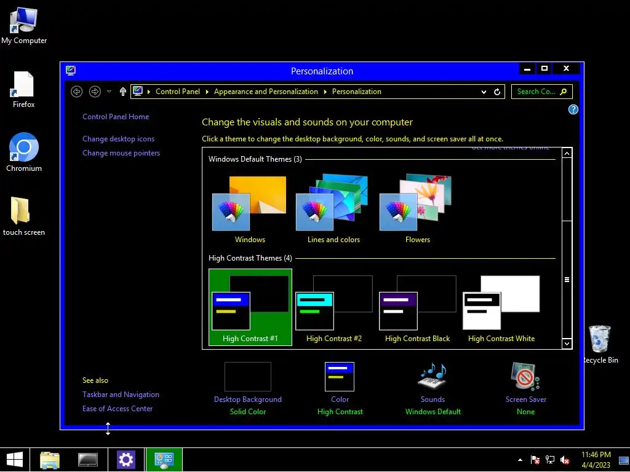Apply the Flowers theme
The height and width of the screenshot is (472, 630).
pos(417,209)
